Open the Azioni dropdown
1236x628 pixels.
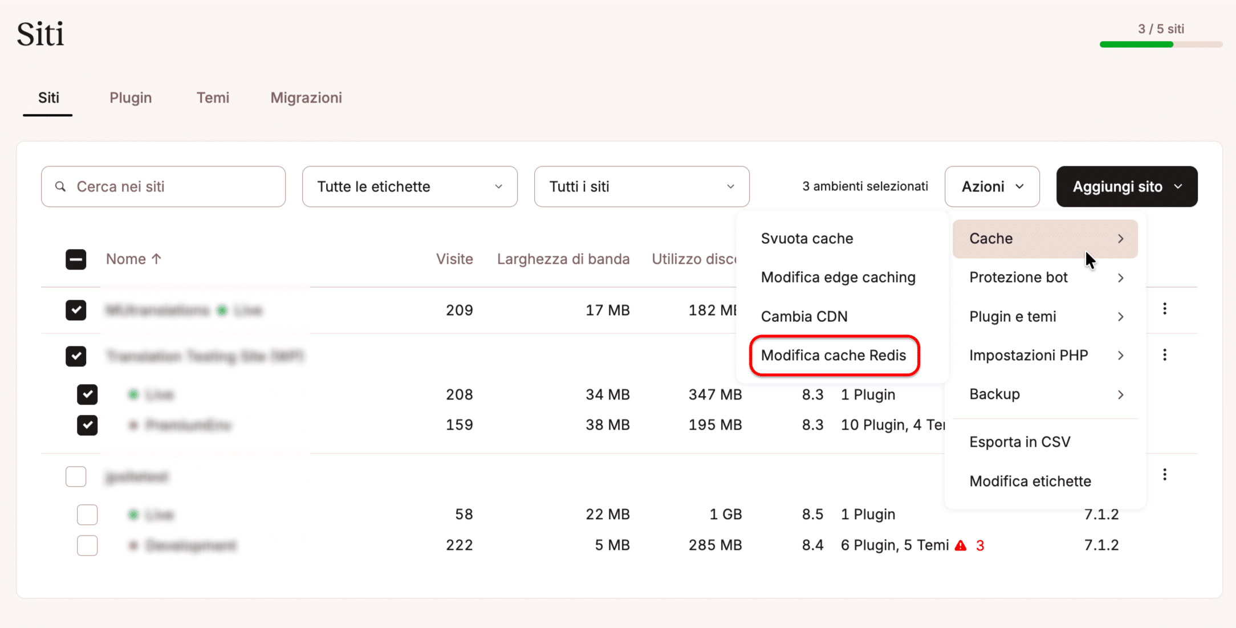click(x=992, y=186)
